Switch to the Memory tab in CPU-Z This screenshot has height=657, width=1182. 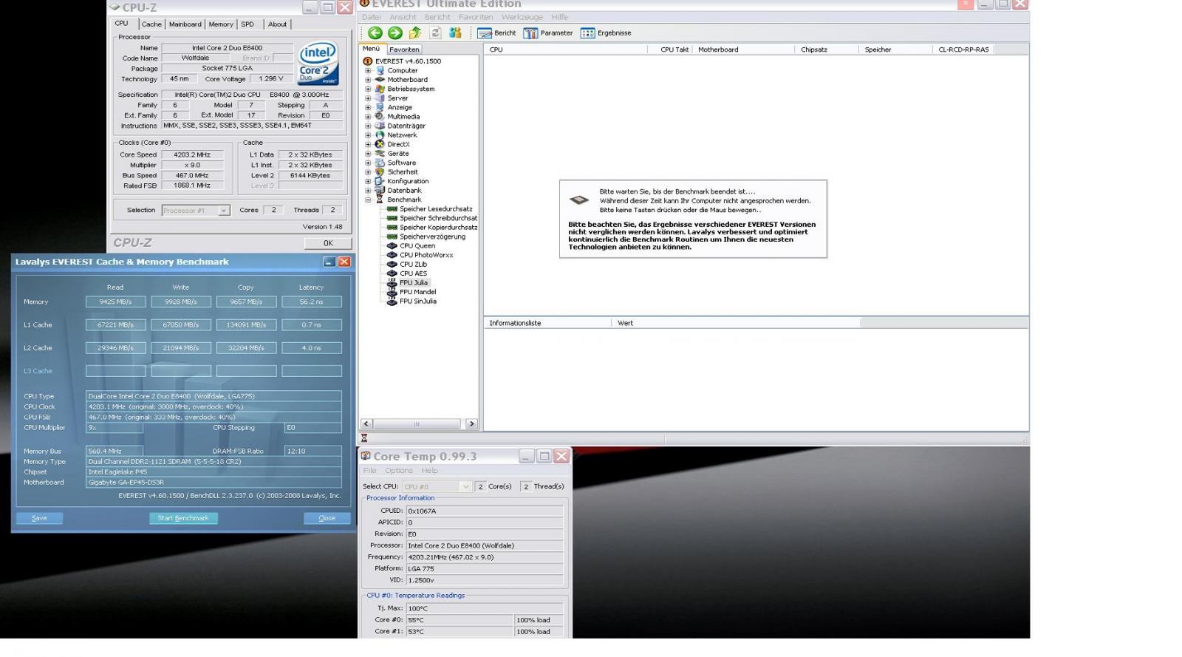coord(221,24)
